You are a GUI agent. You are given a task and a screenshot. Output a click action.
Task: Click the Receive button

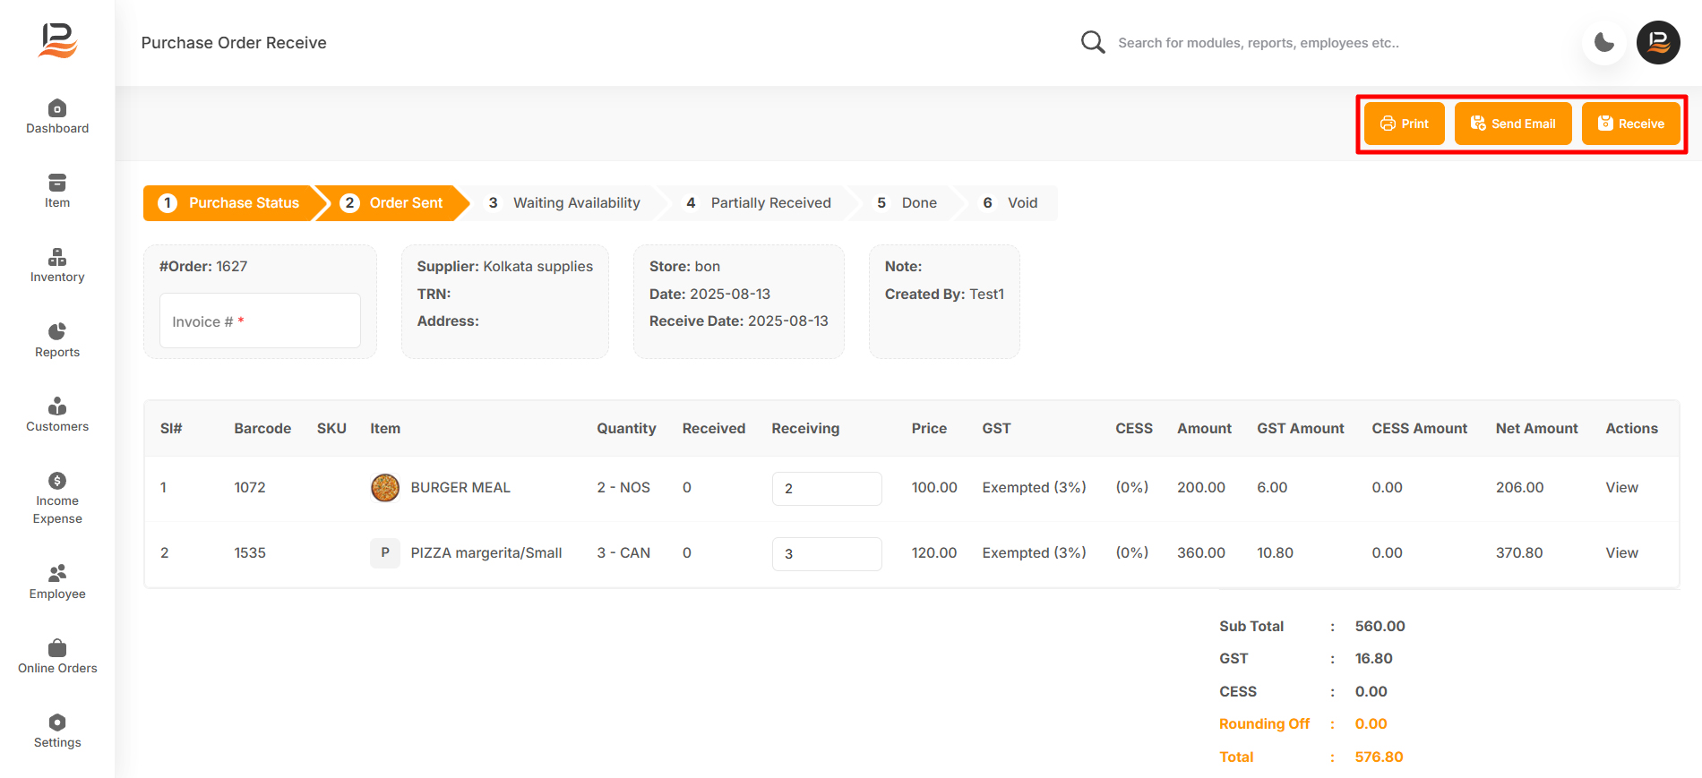[x=1631, y=124]
